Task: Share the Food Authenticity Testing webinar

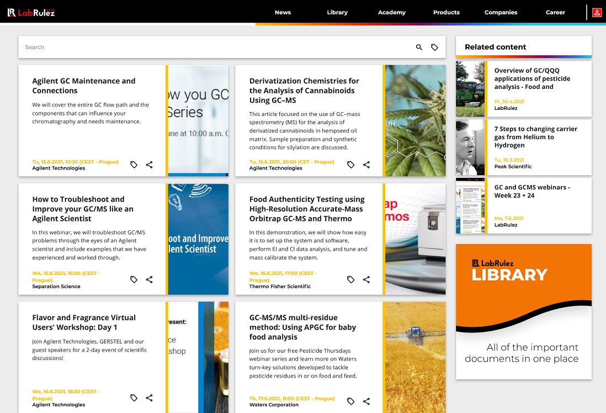Action: point(366,279)
